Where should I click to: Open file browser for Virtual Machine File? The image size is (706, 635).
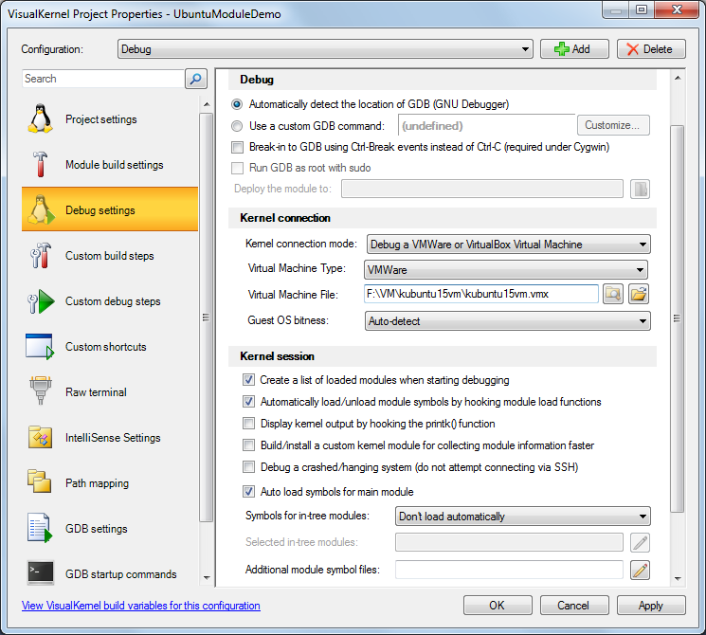[639, 294]
